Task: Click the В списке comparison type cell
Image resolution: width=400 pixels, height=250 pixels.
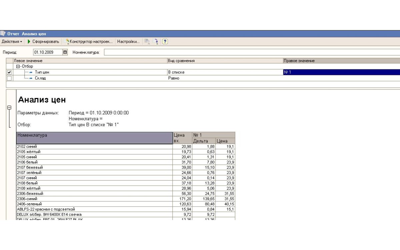Action: click(224, 72)
